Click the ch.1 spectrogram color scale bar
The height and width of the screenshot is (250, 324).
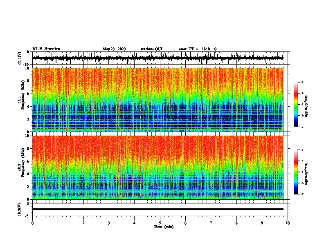point(296,105)
